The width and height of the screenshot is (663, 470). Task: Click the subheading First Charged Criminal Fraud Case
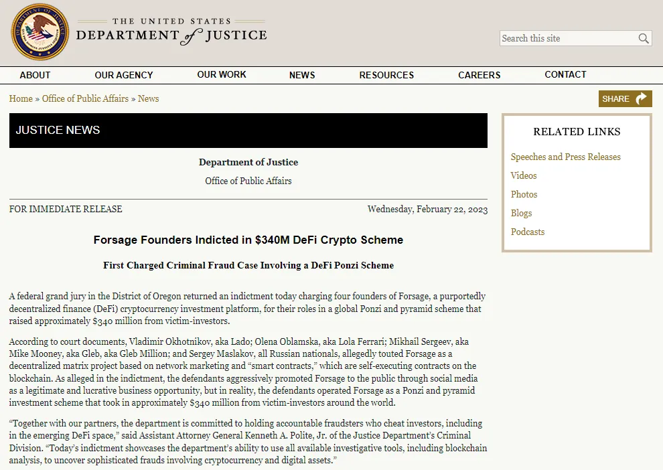(248, 265)
